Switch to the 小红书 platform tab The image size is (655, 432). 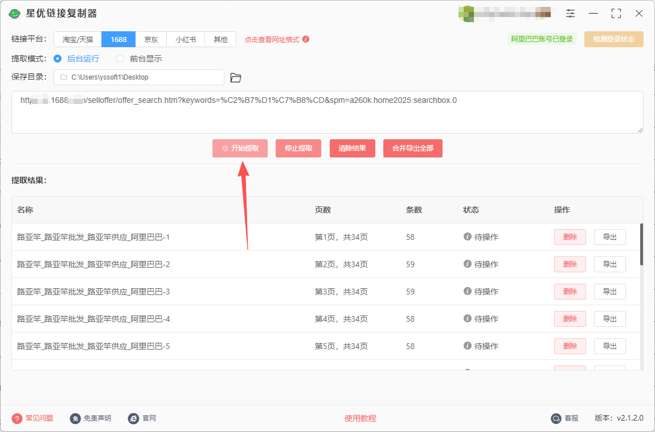[x=186, y=40]
